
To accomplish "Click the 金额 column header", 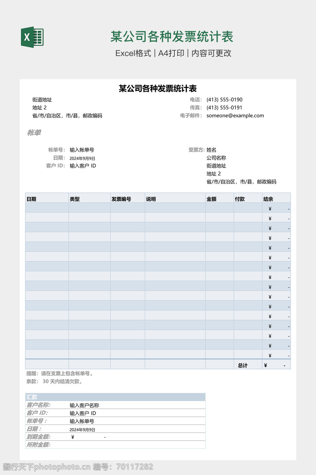I will point(211,199).
